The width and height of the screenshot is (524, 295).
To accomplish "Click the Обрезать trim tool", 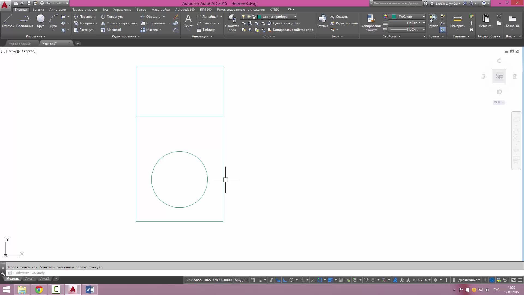I will click(x=150, y=17).
